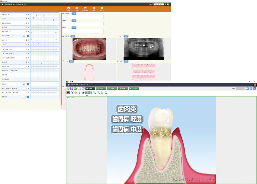
Task: Click the white X close icon in orange toolbar
Action: pos(102,8)
